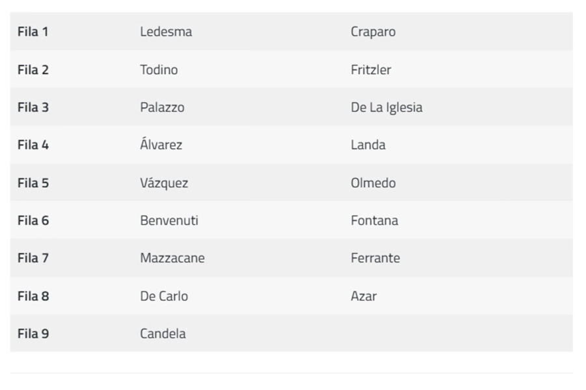
Task: Select the De La Iglesia cell
Action: pos(387,107)
